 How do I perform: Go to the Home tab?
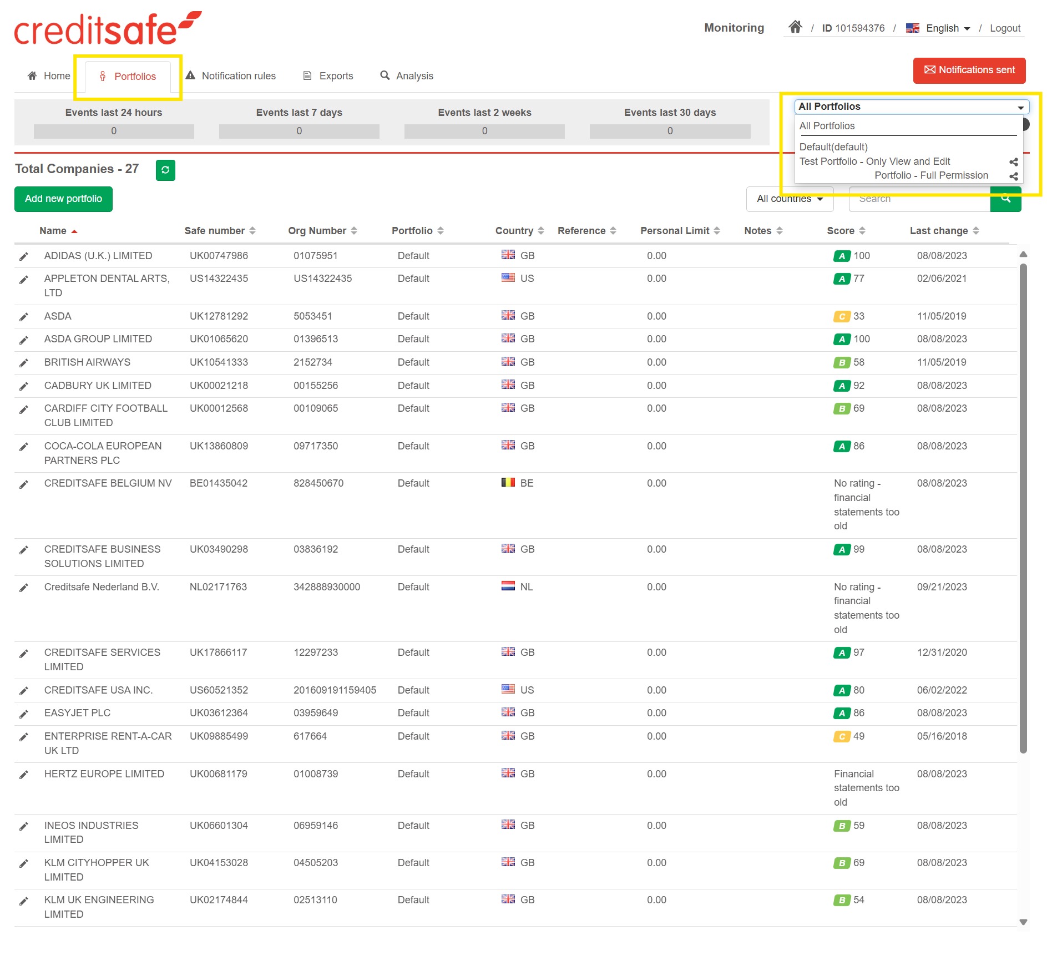pos(49,76)
